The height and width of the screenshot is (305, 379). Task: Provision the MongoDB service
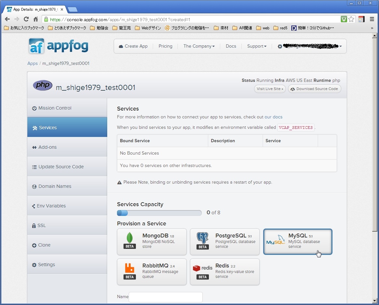[x=152, y=242]
